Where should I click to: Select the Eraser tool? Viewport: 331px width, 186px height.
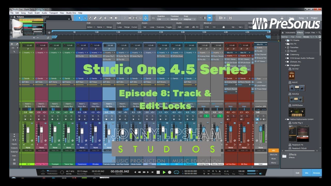point(95,18)
